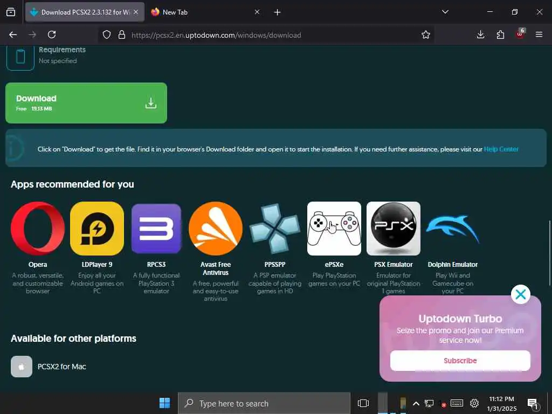
Task: Click the uBlock extension icon with badge
Action: (x=520, y=34)
